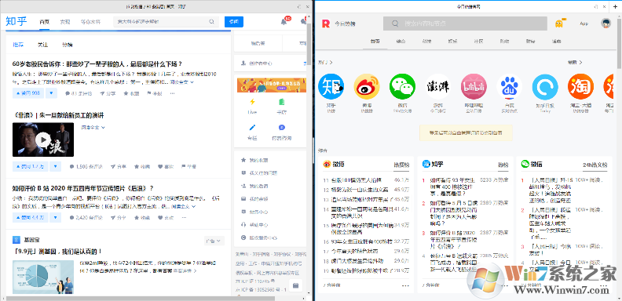Click 热搜榜 label on 微博 card
622x301 pixels.
(x=401, y=165)
